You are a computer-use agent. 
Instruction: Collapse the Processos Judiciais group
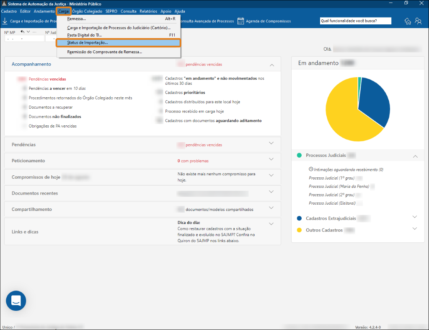pos(415,156)
